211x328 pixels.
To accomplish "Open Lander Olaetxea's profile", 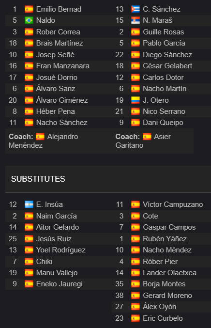I will pos(170,273).
